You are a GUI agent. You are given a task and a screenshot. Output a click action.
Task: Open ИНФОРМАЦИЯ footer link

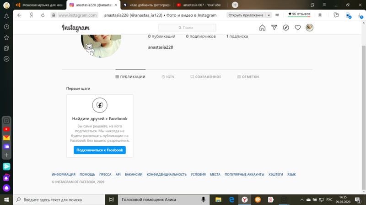(64, 174)
